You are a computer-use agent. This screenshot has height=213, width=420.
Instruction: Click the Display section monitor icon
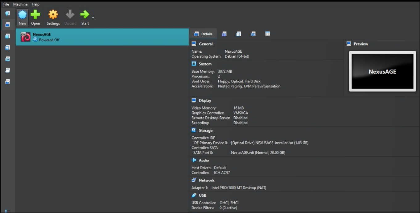pos(194,100)
